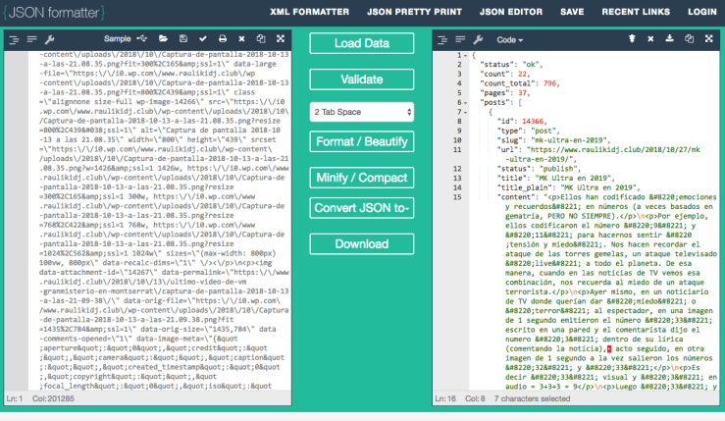Open the wrench repair tool in right editor
Image resolution: width=725 pixels, height=421 pixels.
(477, 39)
